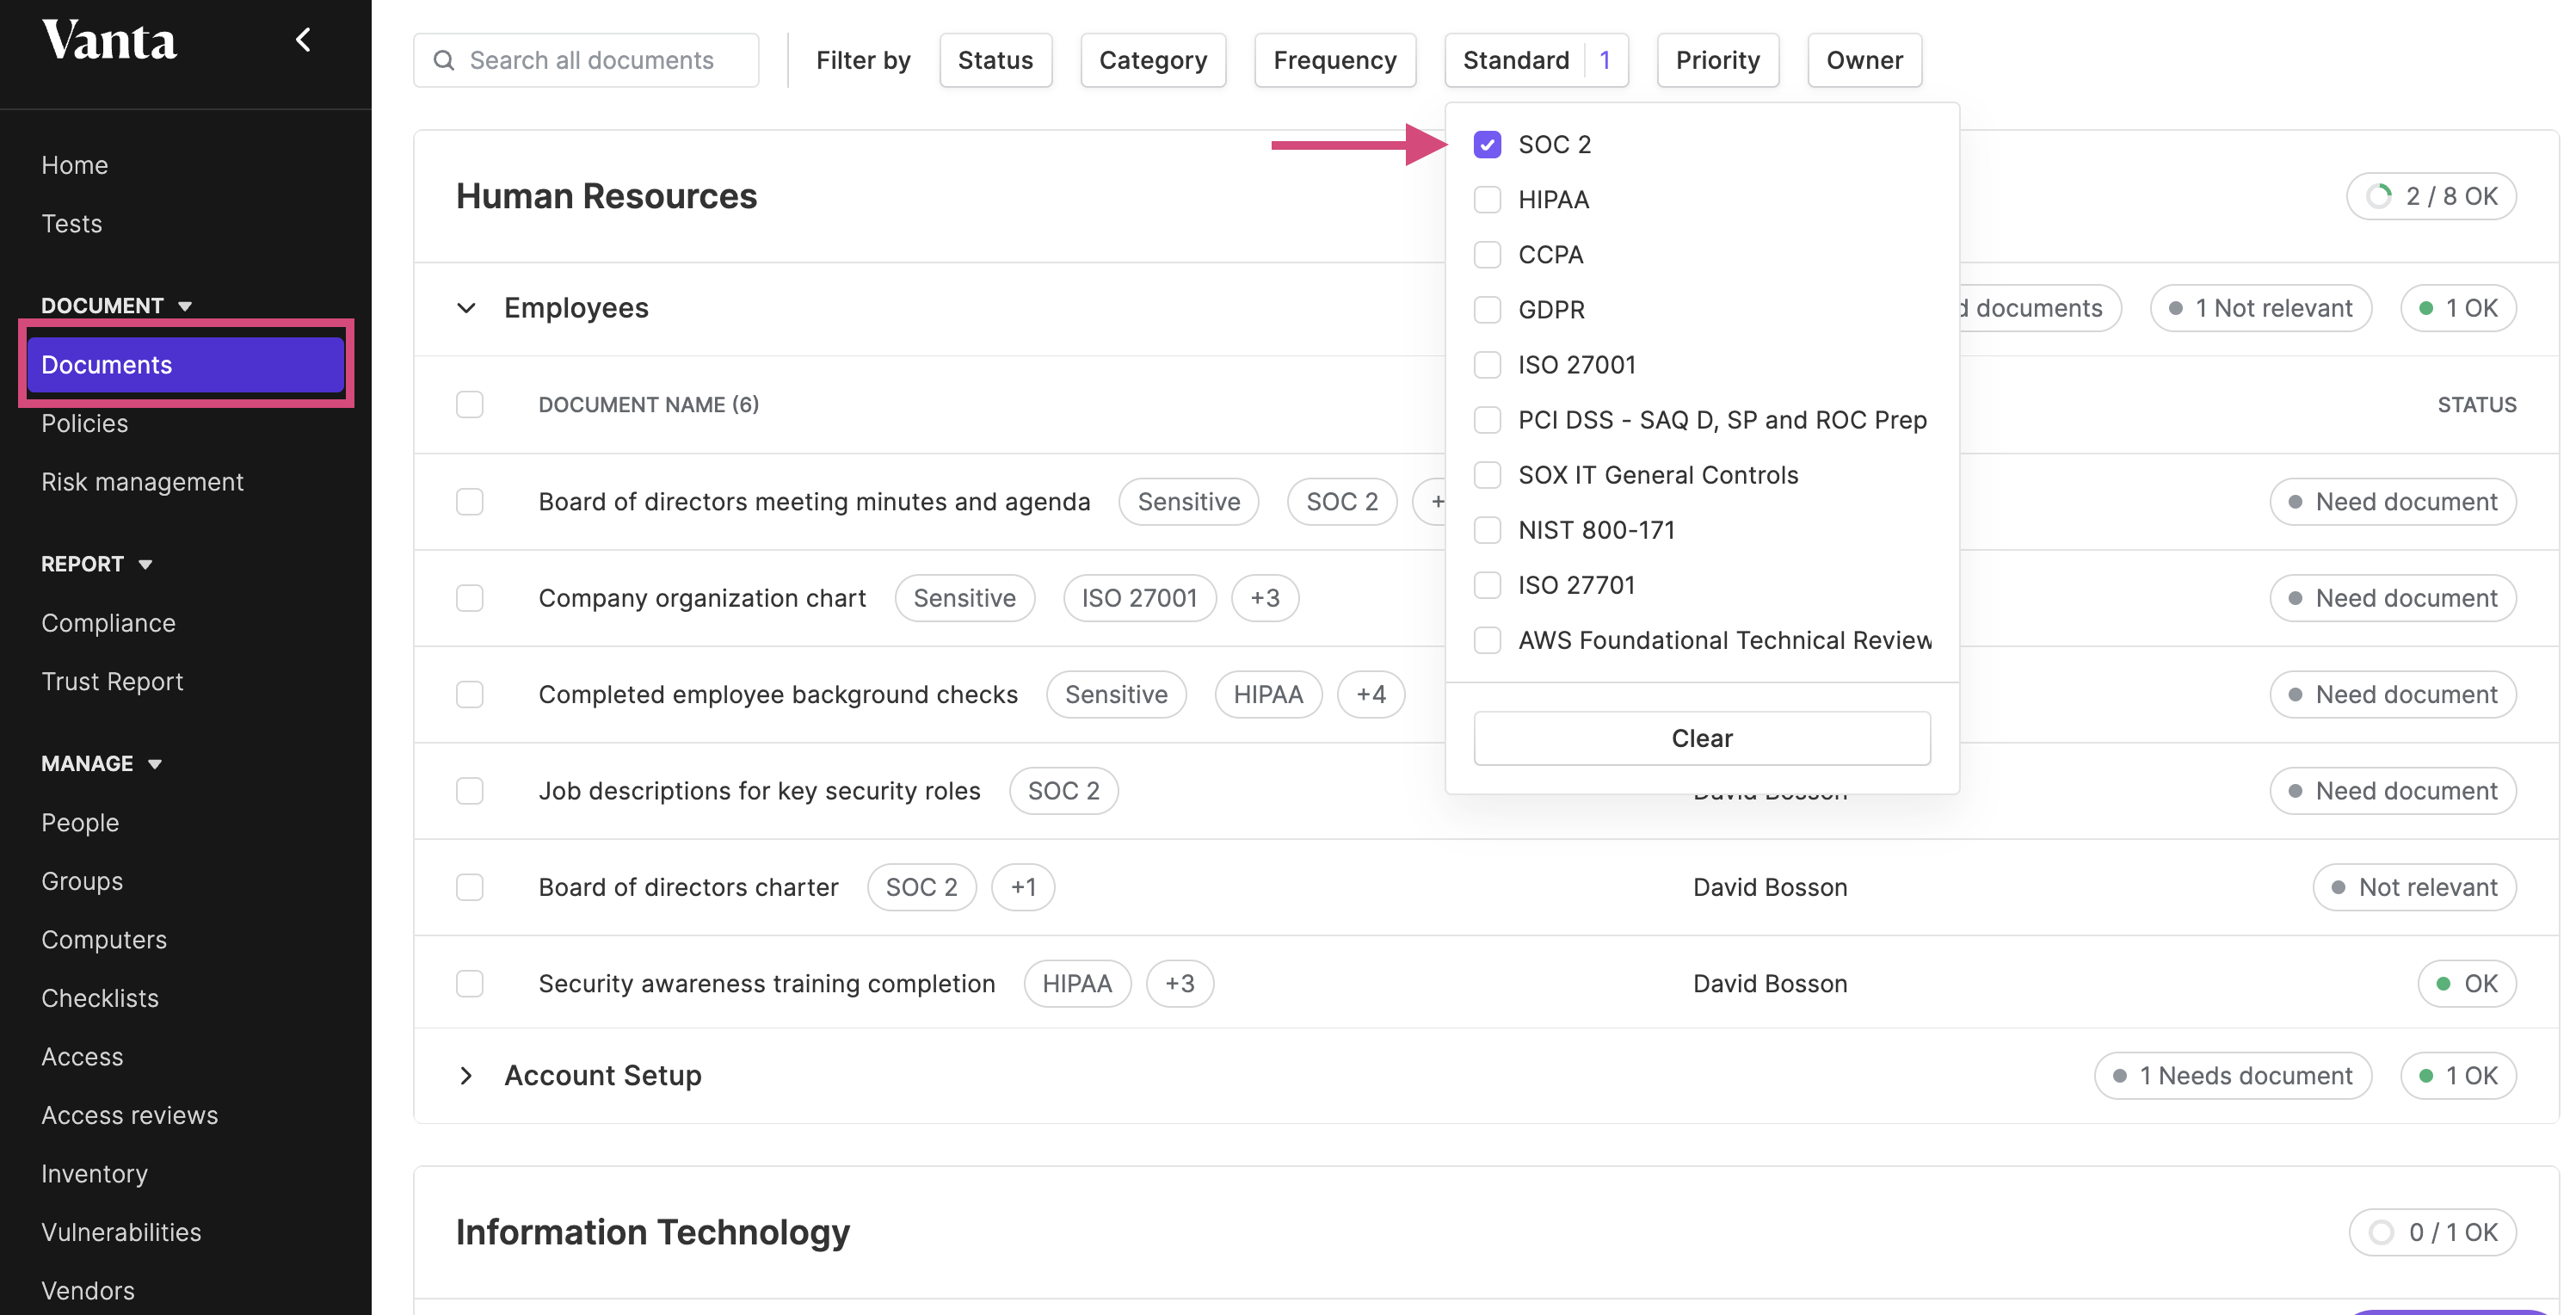Go to Home in sidebar

(75, 165)
